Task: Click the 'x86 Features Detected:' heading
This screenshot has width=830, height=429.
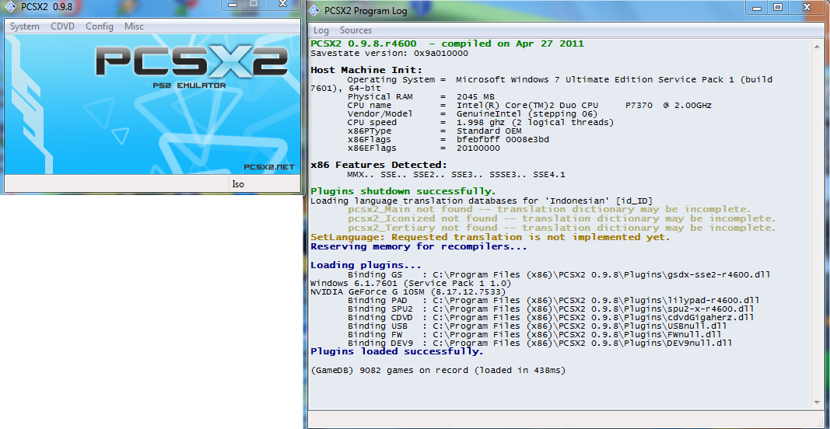Action: pyautogui.click(x=379, y=165)
